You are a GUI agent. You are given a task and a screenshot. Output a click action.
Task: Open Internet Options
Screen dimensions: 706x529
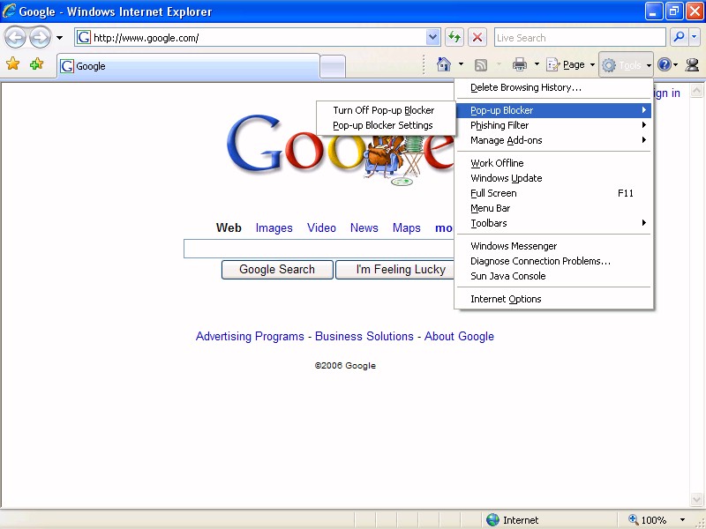pyautogui.click(x=554, y=299)
